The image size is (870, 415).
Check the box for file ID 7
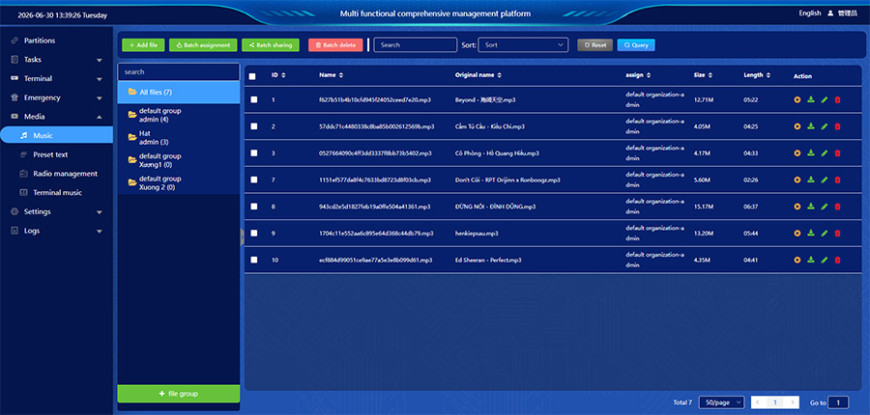253,180
